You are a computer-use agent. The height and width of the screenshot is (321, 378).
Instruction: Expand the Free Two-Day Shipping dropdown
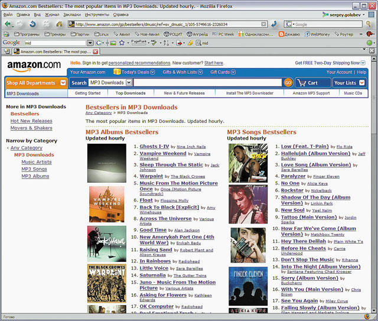click(x=363, y=63)
